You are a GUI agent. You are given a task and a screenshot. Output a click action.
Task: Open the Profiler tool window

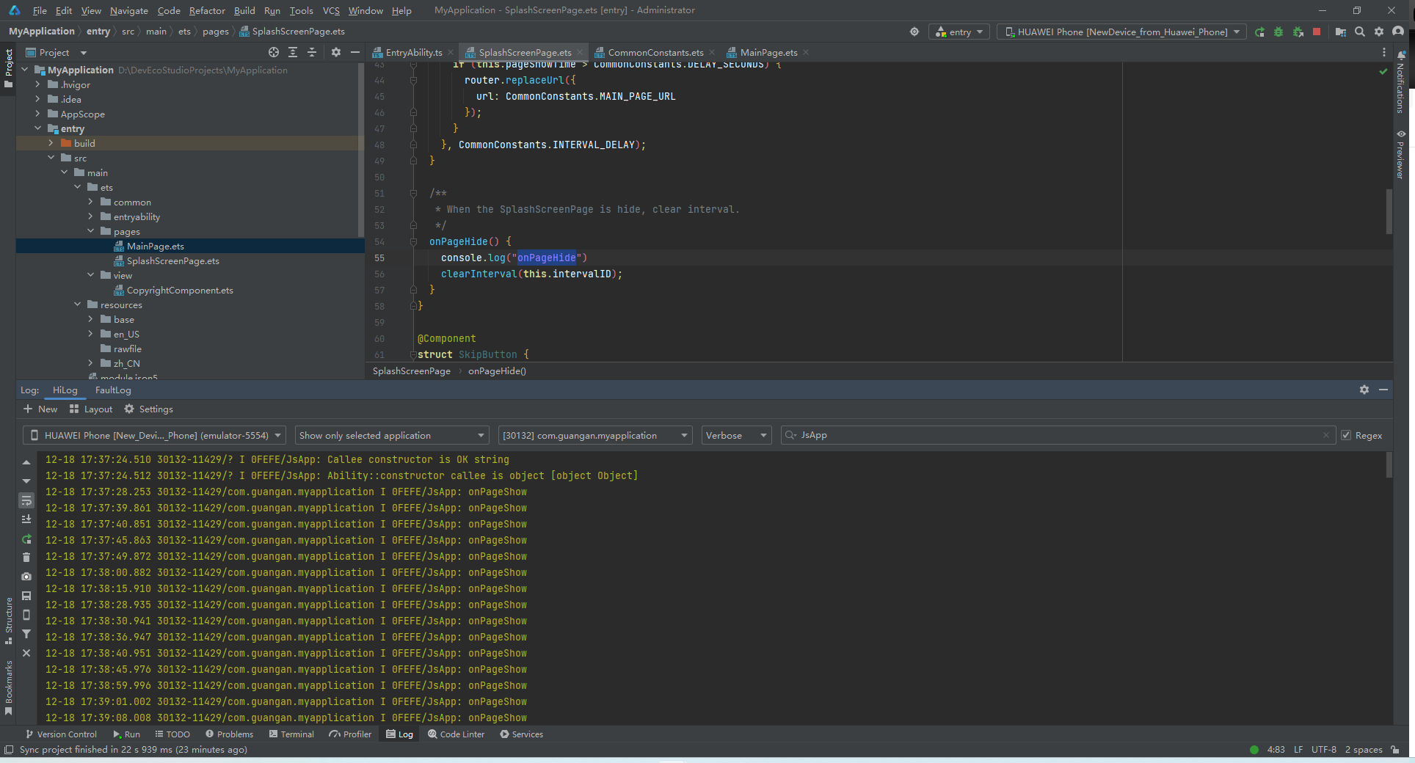pyautogui.click(x=350, y=734)
